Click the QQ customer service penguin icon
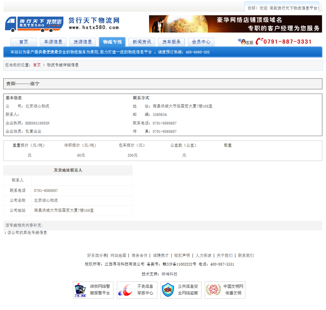326x310 pixels. pos(243,42)
